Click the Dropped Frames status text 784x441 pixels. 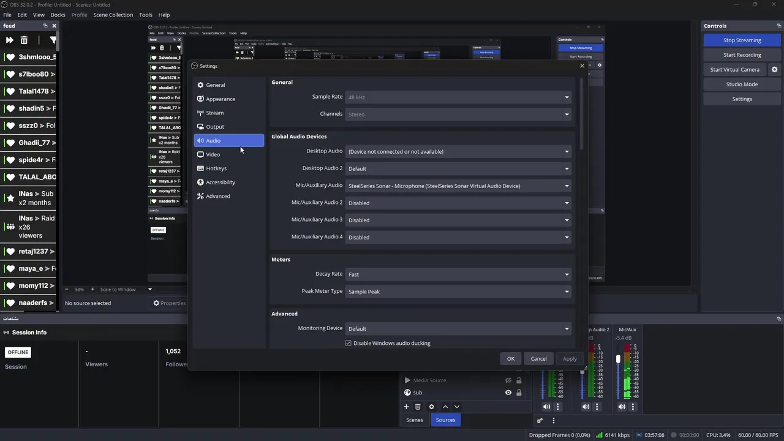click(559, 435)
